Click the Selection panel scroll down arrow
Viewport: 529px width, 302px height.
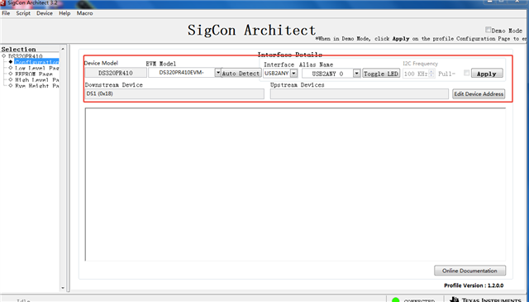pyautogui.click(x=63, y=288)
